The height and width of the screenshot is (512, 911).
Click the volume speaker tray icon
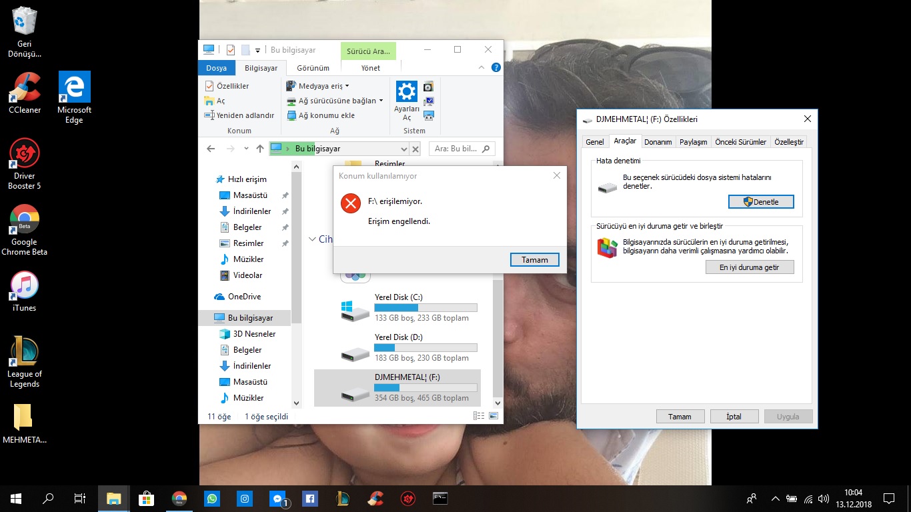(x=824, y=498)
